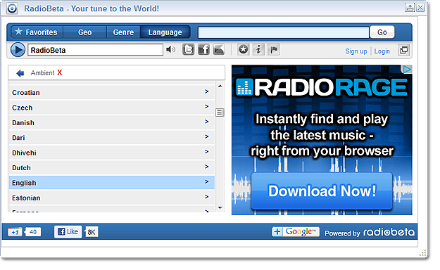Click the list scrollbar down arrow

pyautogui.click(x=220, y=207)
